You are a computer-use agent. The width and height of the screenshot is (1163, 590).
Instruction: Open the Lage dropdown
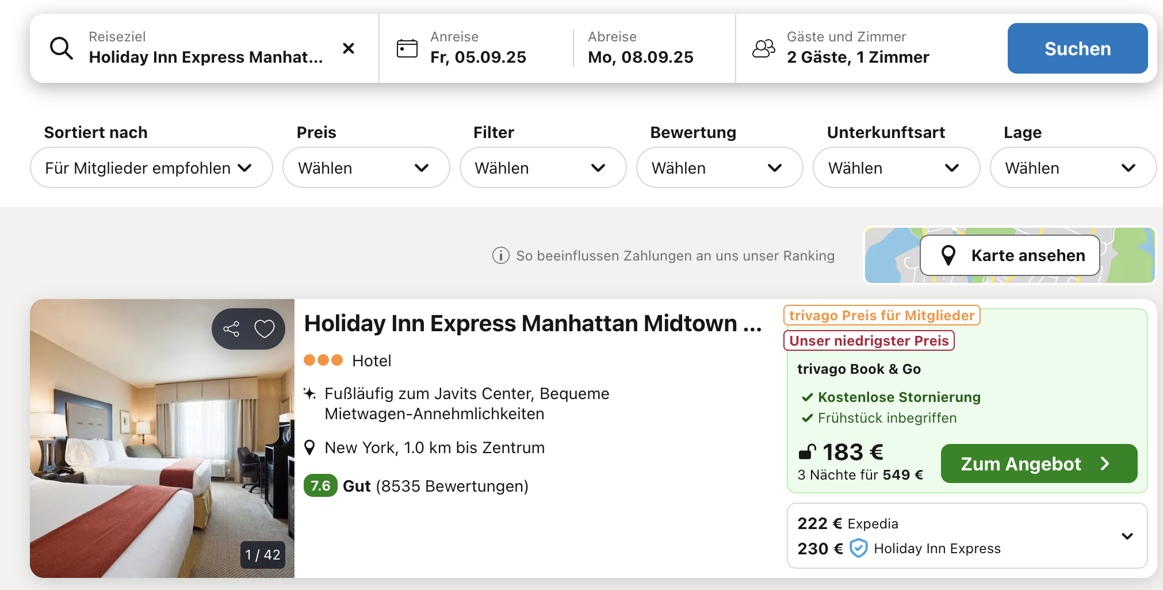tap(1073, 167)
